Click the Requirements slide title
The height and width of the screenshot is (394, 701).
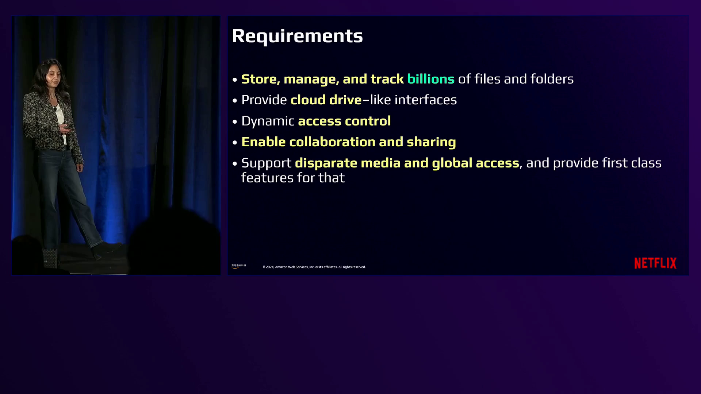click(x=297, y=36)
